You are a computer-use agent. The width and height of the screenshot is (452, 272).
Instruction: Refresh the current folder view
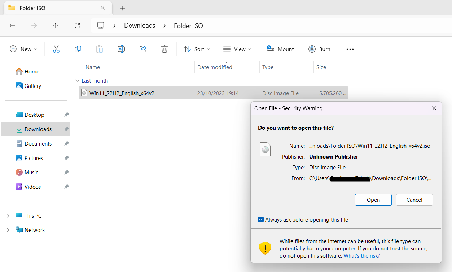pyautogui.click(x=77, y=26)
